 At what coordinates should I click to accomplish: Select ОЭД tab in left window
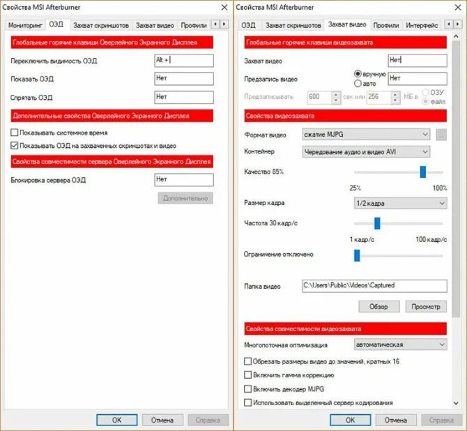(x=56, y=24)
